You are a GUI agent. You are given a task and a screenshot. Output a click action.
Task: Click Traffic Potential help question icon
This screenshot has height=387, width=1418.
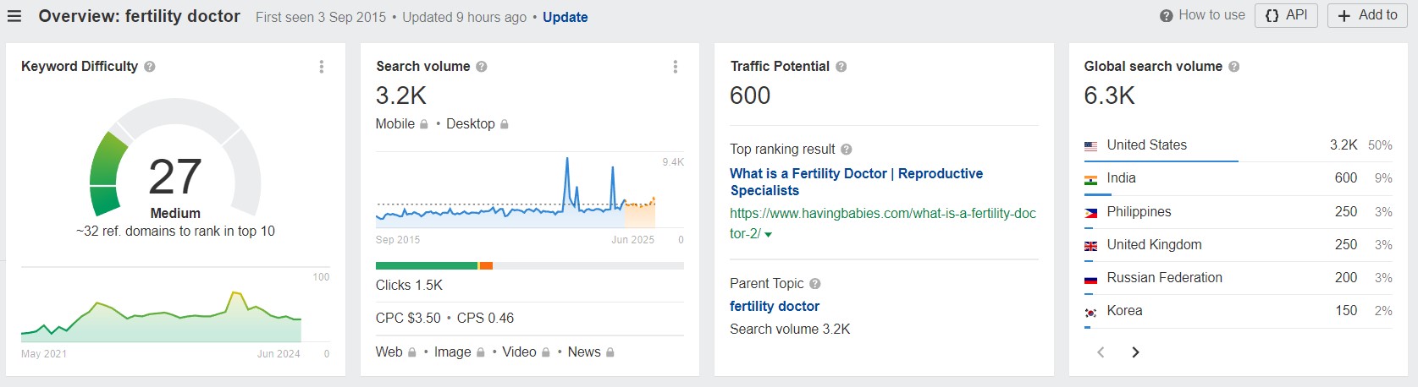click(x=841, y=67)
